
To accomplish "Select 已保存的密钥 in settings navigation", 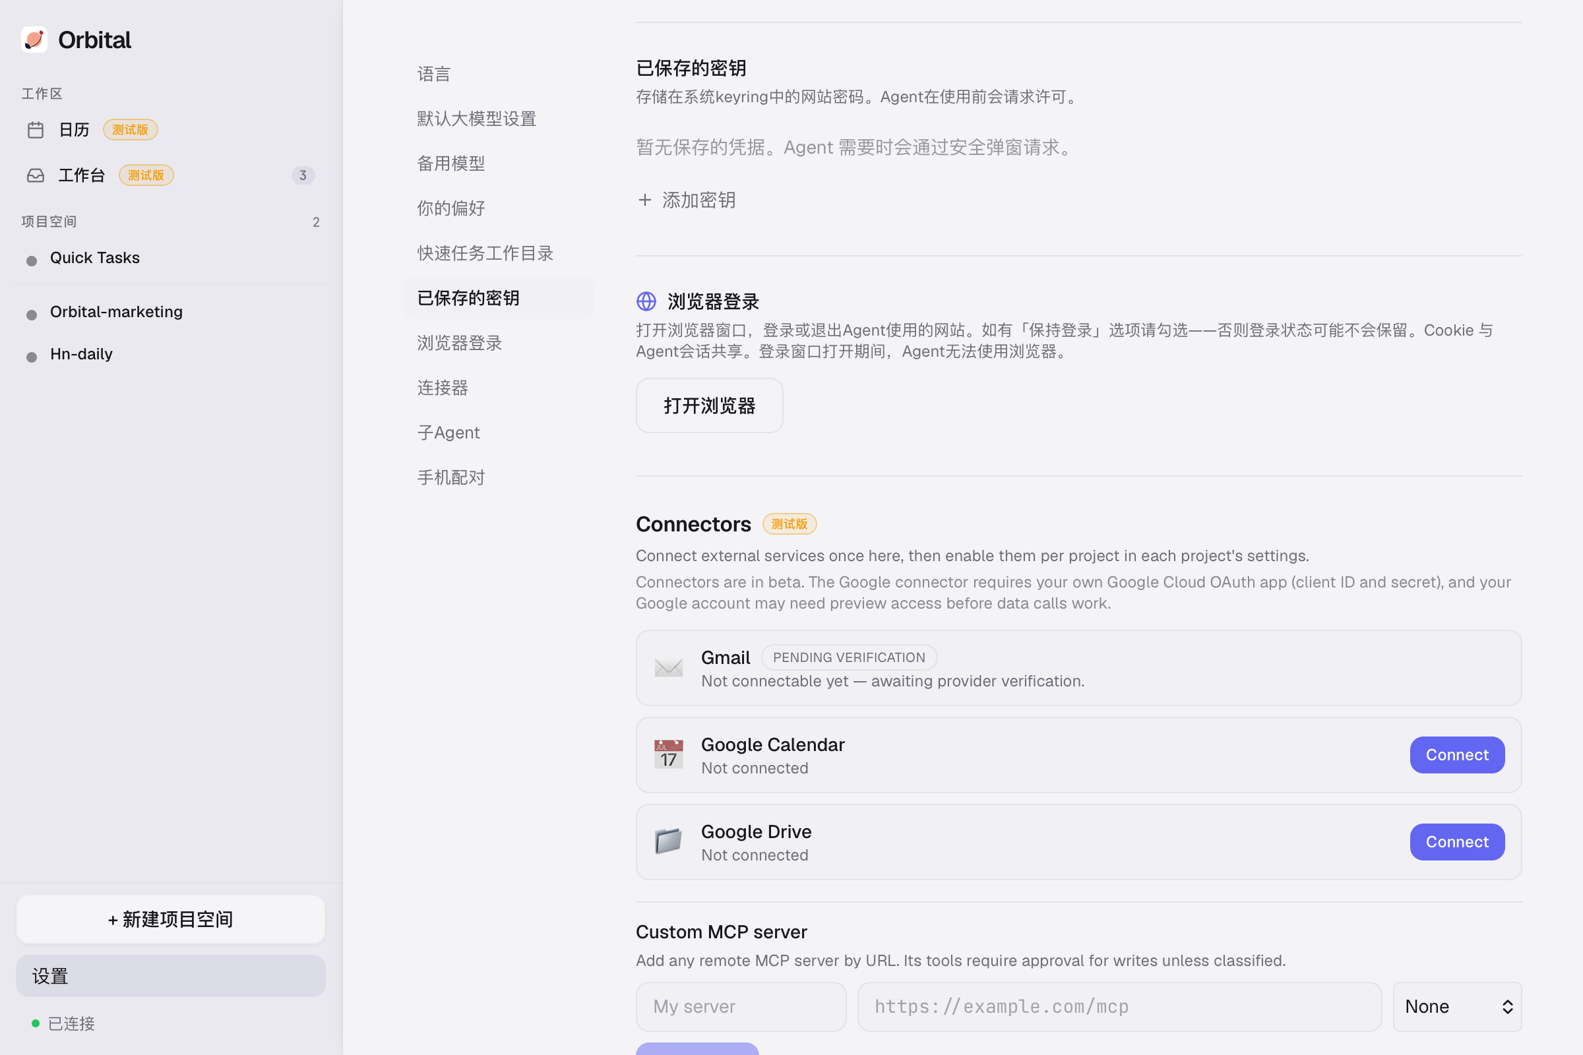I will point(498,298).
